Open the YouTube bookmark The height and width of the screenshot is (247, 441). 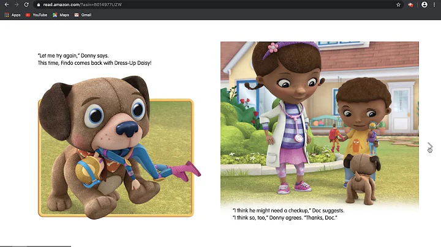point(37,15)
